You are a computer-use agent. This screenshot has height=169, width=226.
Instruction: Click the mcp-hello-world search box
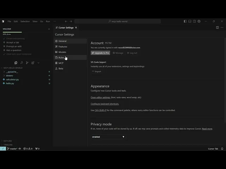coord(118,21)
